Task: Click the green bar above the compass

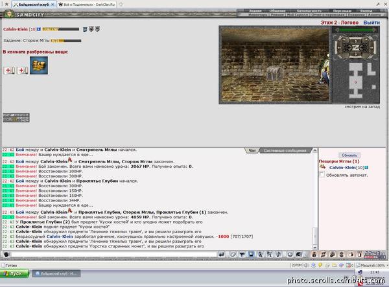Action: (x=356, y=30)
